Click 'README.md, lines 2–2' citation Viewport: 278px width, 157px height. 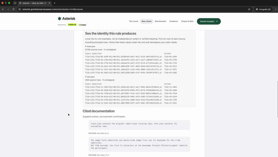click(x=98, y=133)
